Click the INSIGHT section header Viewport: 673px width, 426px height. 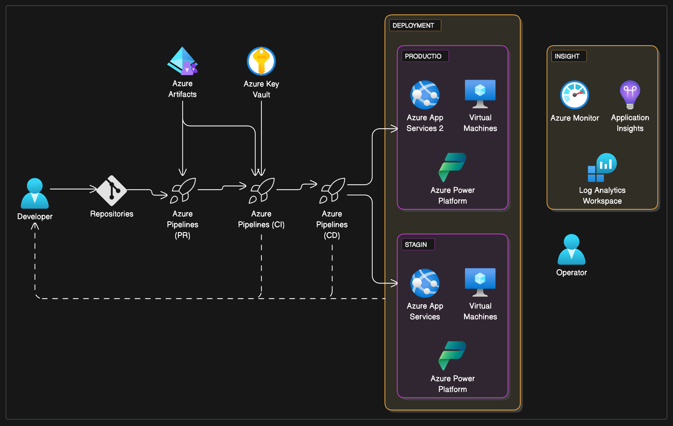click(x=568, y=56)
